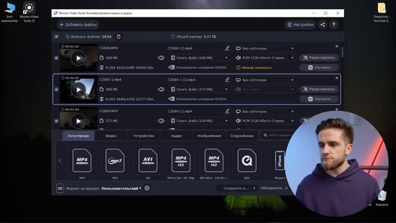The height and width of the screenshot is (223, 396).
Task: Open compress file (248 MB) dropdown
Action: (x=199, y=58)
